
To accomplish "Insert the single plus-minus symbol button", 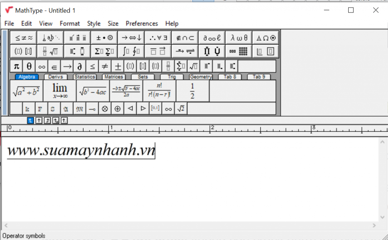I will click(118, 66).
